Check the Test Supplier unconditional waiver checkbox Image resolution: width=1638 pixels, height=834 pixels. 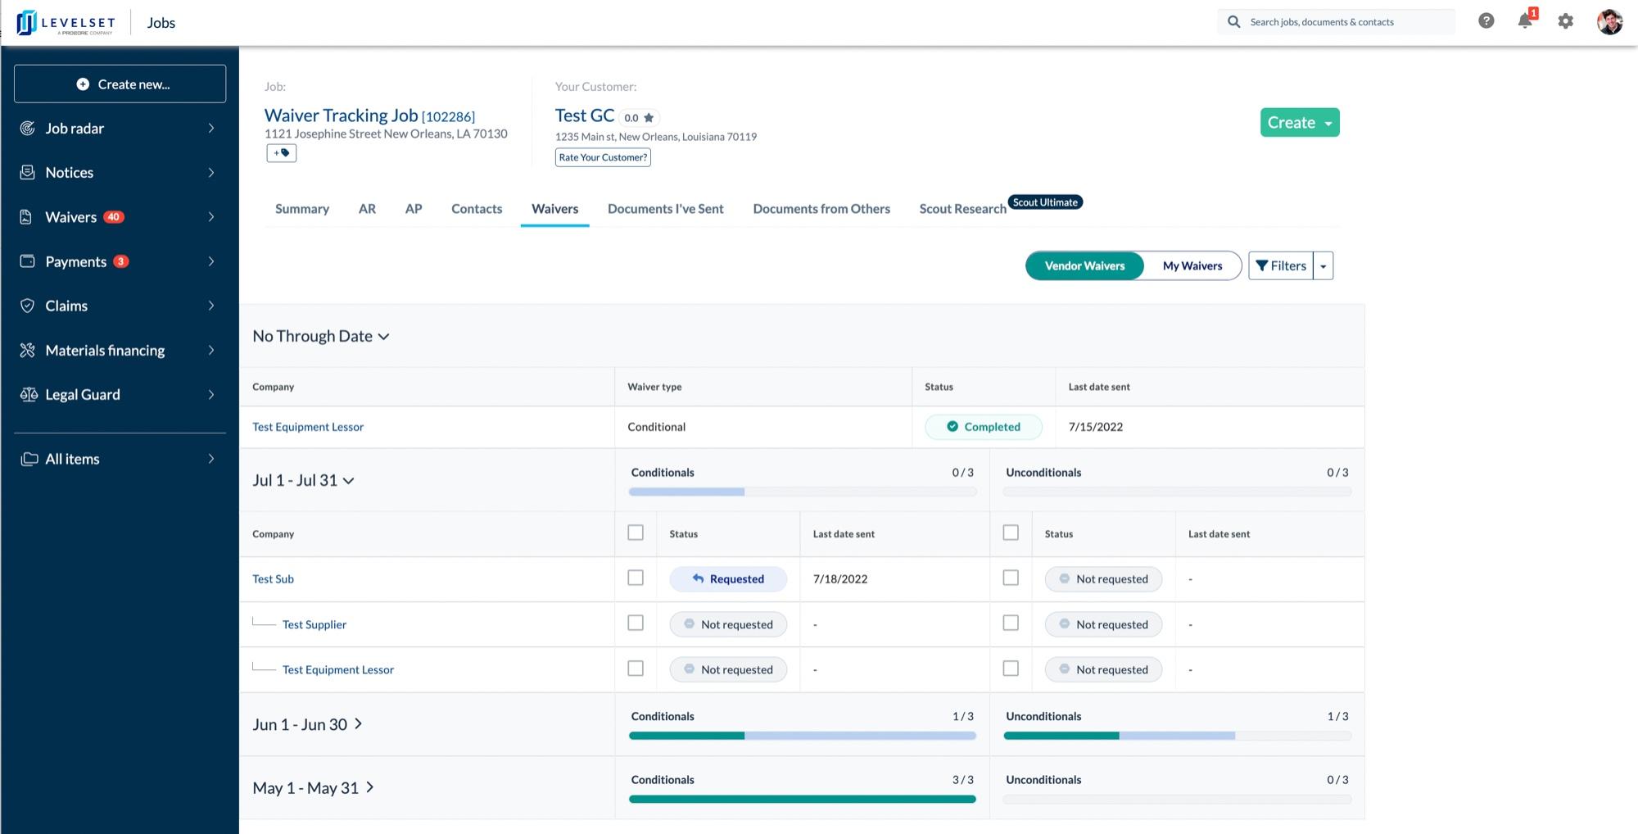(1011, 623)
